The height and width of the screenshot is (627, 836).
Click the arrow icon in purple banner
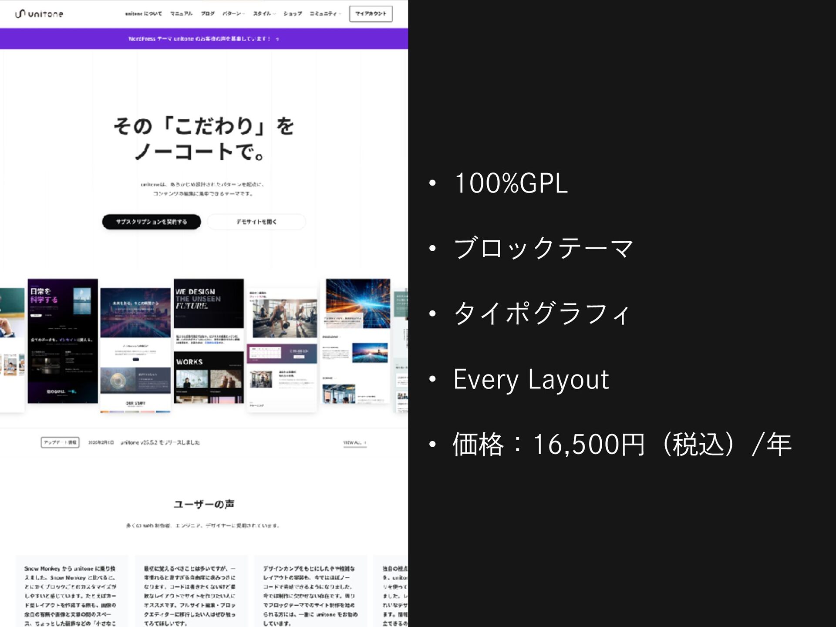click(277, 39)
